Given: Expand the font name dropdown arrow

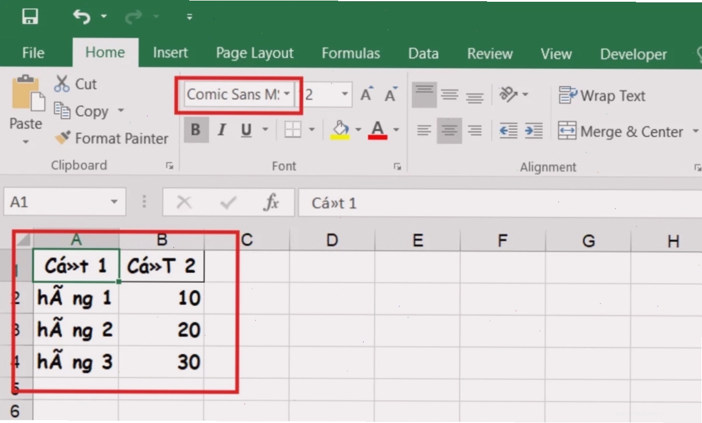Looking at the screenshot, I should [287, 94].
